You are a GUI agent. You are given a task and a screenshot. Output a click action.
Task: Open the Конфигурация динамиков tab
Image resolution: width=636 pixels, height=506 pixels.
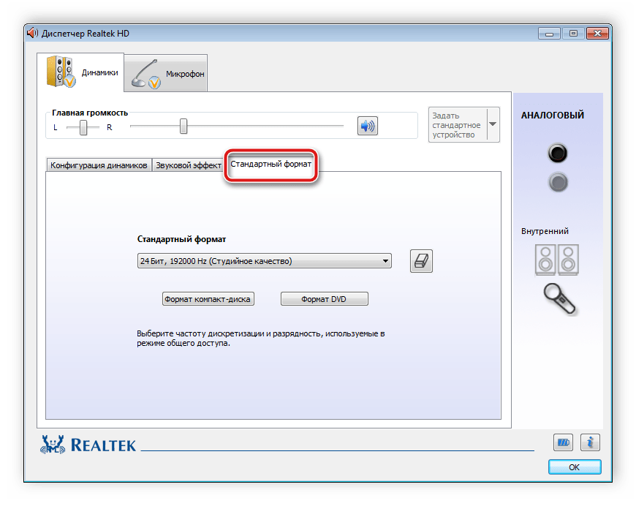pyautogui.click(x=99, y=165)
